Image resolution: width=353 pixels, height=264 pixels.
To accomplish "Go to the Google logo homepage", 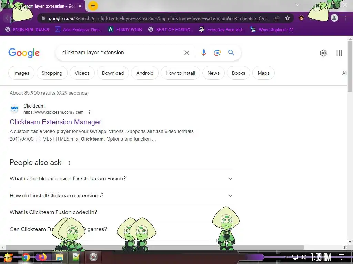I will (x=24, y=53).
